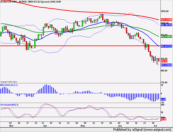The width and height of the screenshot is (173, 132).
Task: Click the Mar month label on time axis
Action: pos(11,126)
